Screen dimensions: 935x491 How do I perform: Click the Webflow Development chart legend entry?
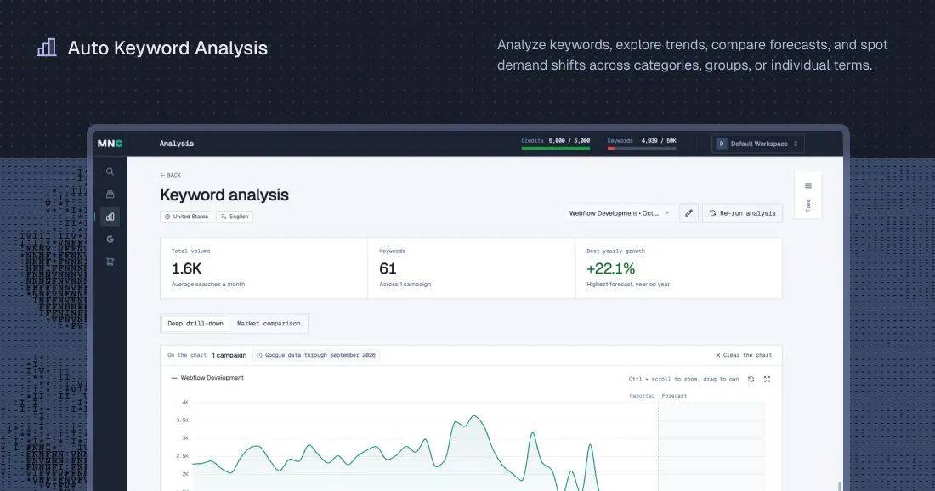pos(207,378)
